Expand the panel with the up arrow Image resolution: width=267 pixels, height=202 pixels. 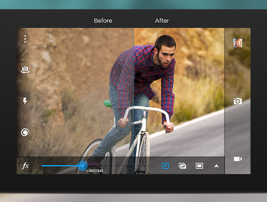click(216, 166)
